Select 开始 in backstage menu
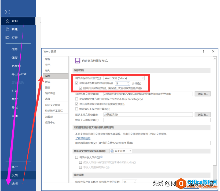 click(18, 21)
